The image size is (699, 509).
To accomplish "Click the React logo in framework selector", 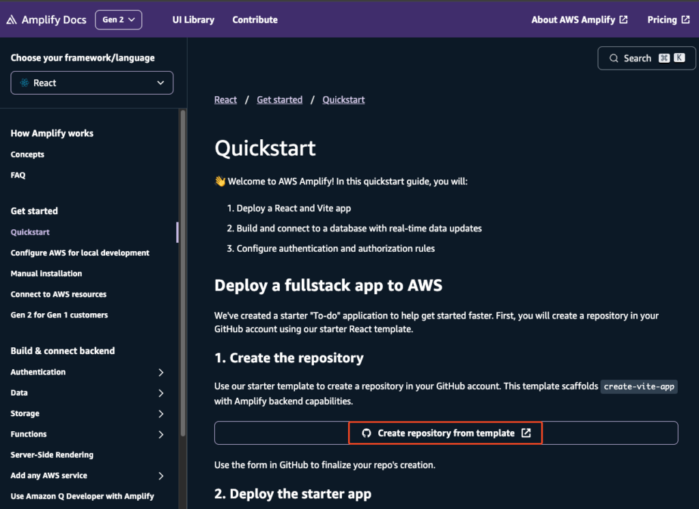I will (x=24, y=83).
